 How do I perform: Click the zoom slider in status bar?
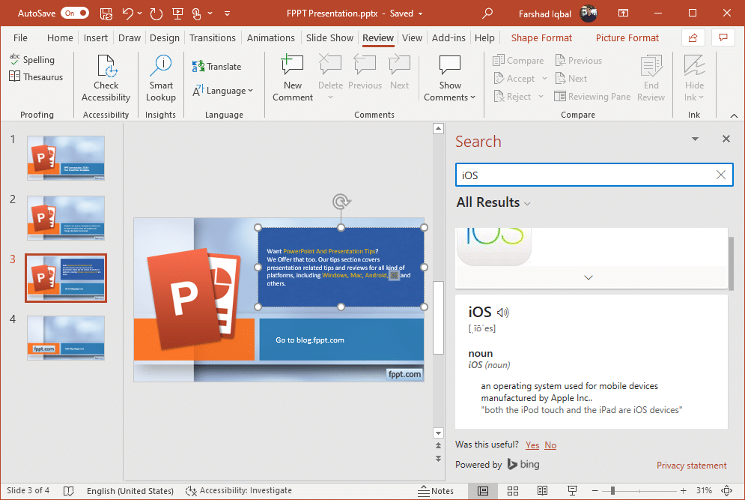click(612, 490)
